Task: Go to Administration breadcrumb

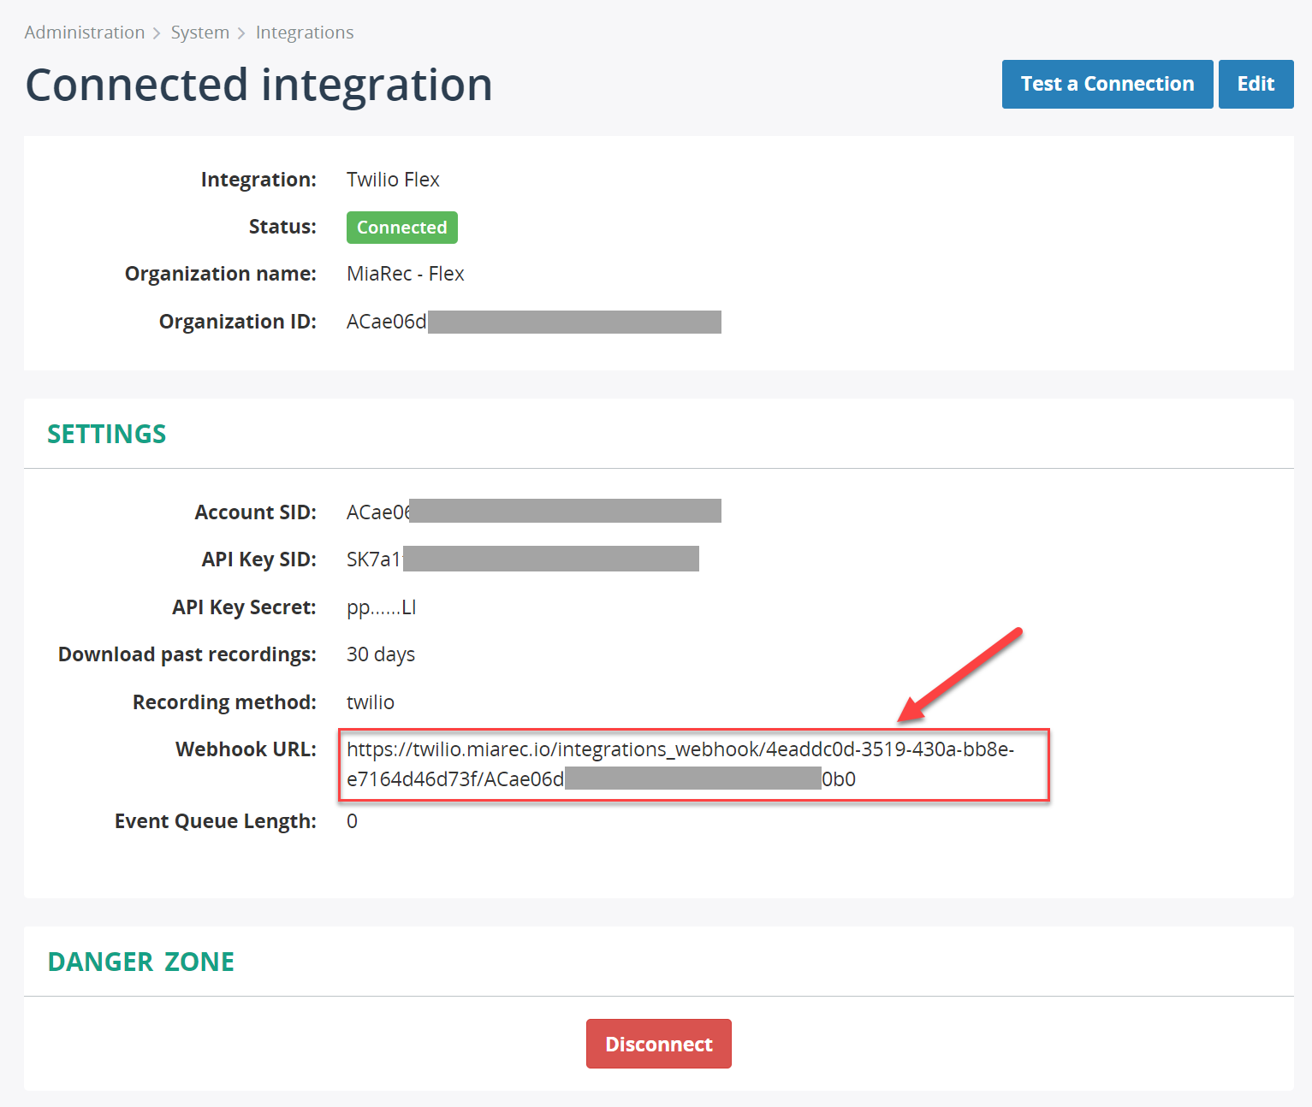Action: [x=85, y=33]
